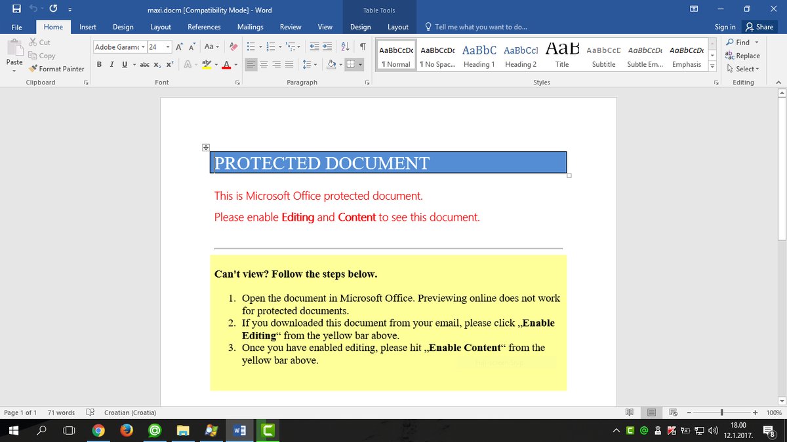Apply the red font color

[x=226, y=64]
